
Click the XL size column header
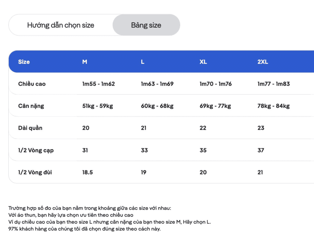click(203, 62)
